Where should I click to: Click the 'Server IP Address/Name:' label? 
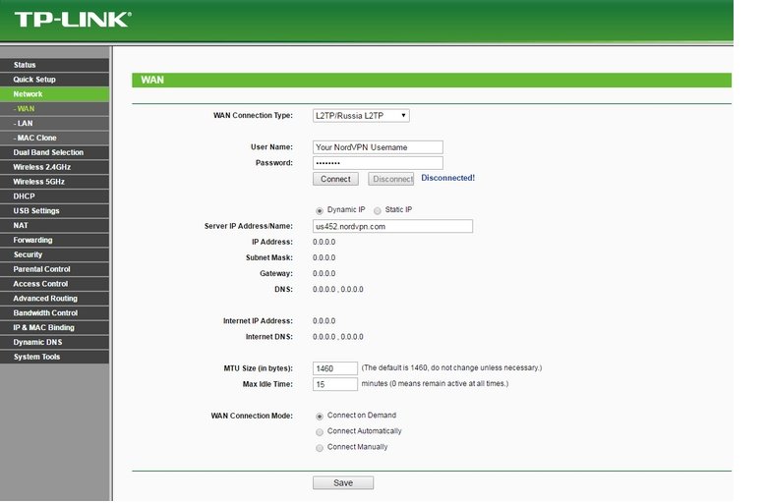coord(249,226)
